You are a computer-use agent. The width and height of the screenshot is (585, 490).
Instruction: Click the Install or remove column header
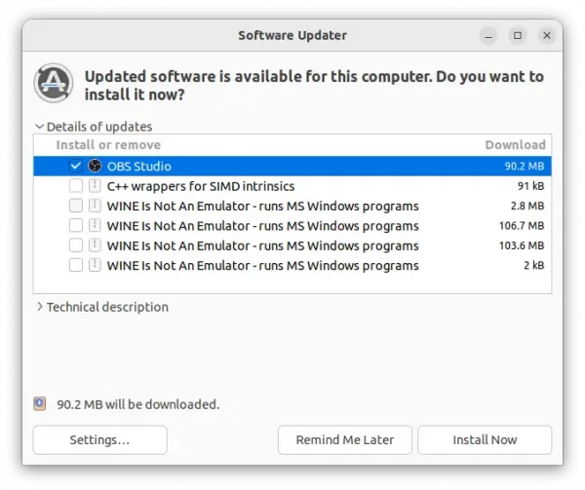pos(108,145)
